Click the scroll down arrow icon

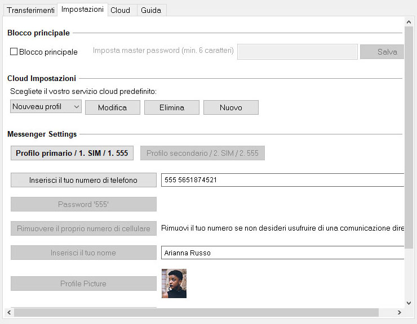pyautogui.click(x=409, y=303)
